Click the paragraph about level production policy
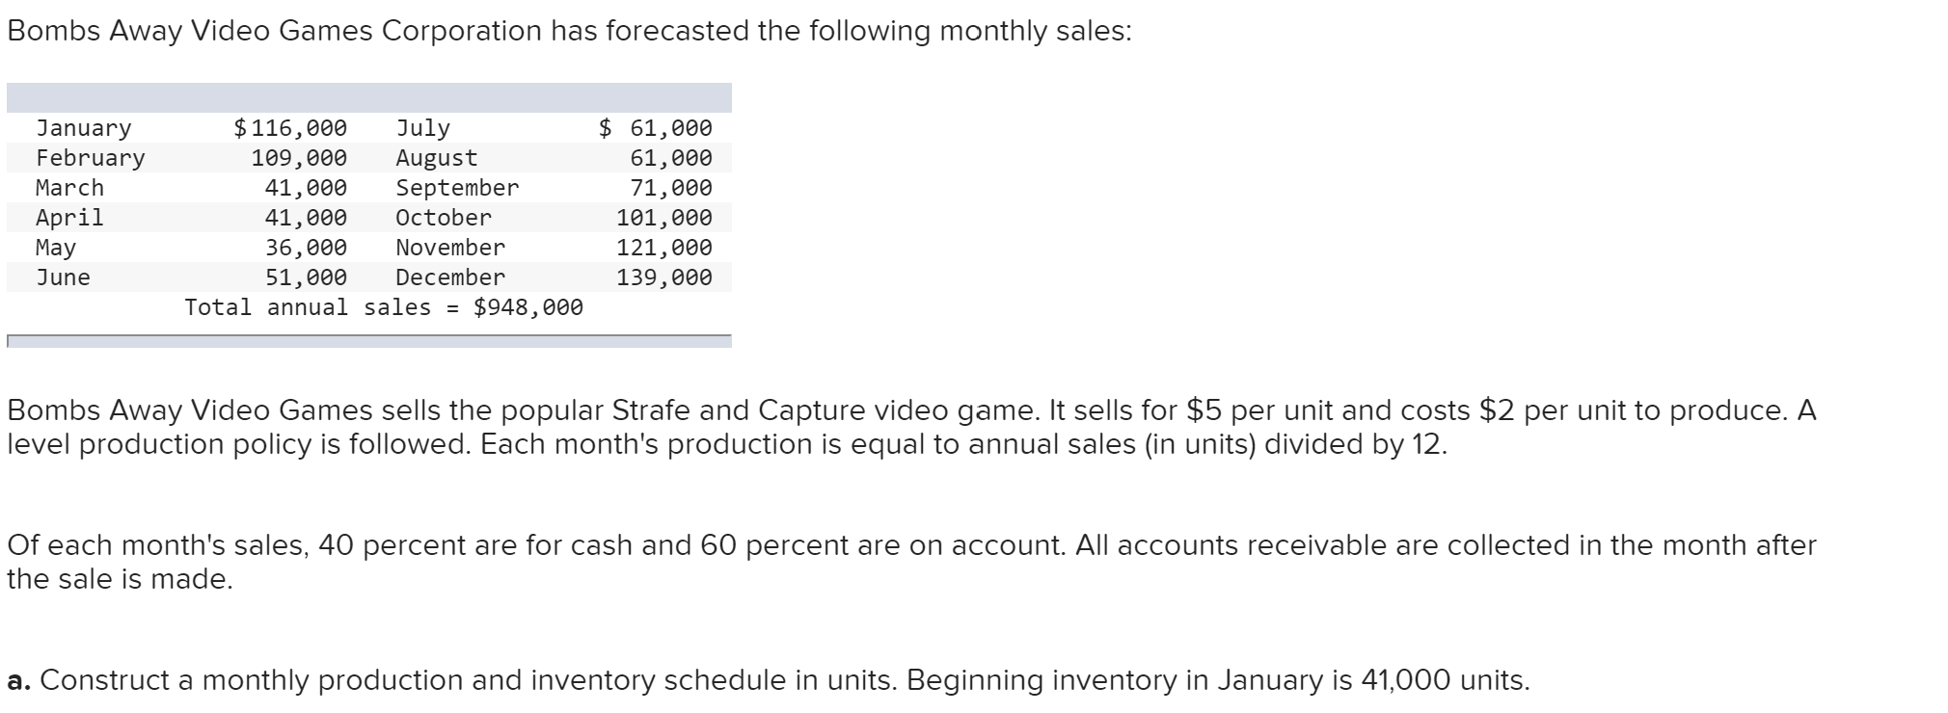Image resolution: width=1948 pixels, height=713 pixels. tap(911, 427)
